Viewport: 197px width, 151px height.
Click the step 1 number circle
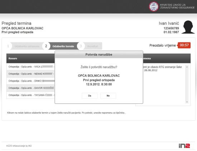tap(8, 46)
